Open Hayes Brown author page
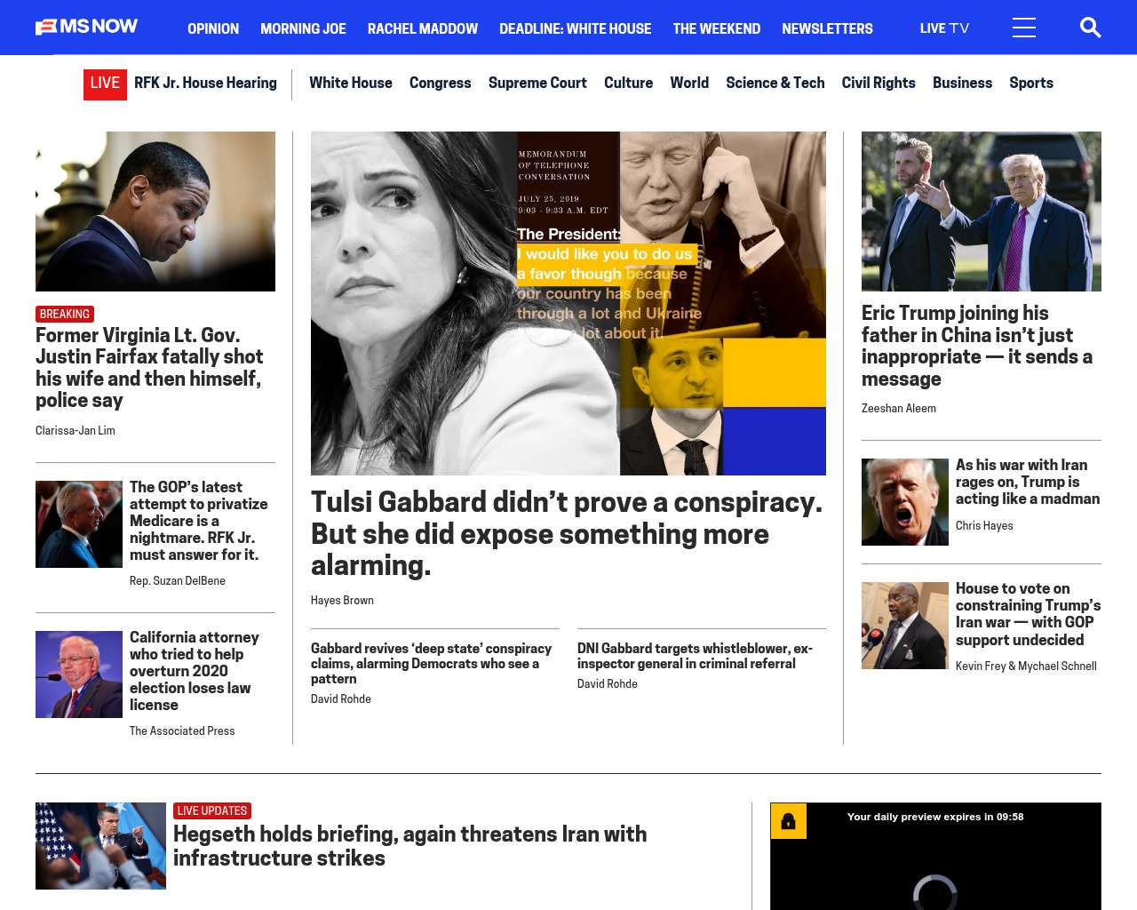The height and width of the screenshot is (910, 1137). (x=342, y=600)
